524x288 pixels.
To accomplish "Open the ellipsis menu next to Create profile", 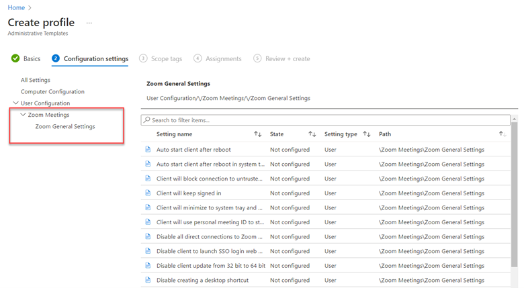I will point(89,23).
